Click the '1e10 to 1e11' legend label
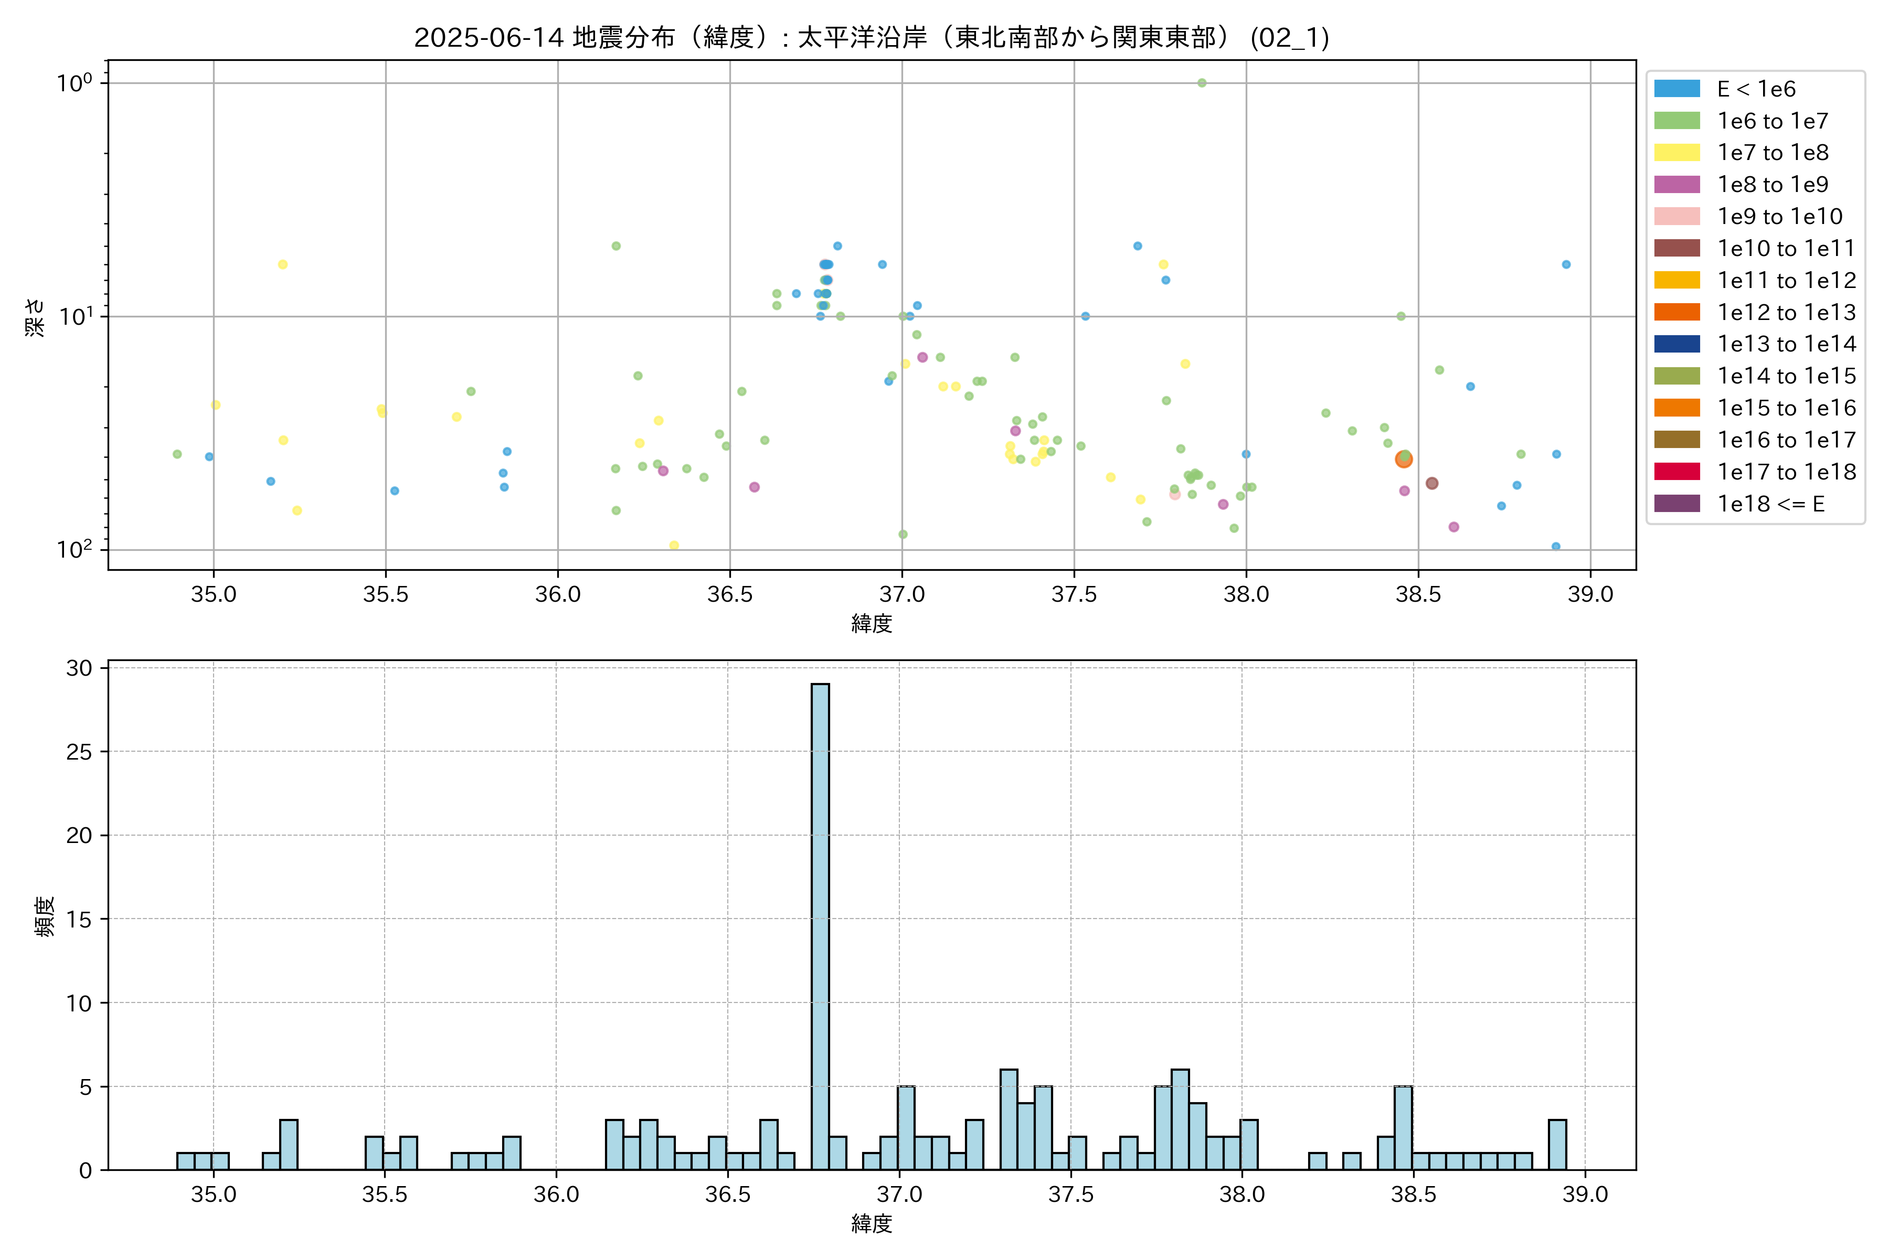1889x1259 pixels. [1786, 249]
